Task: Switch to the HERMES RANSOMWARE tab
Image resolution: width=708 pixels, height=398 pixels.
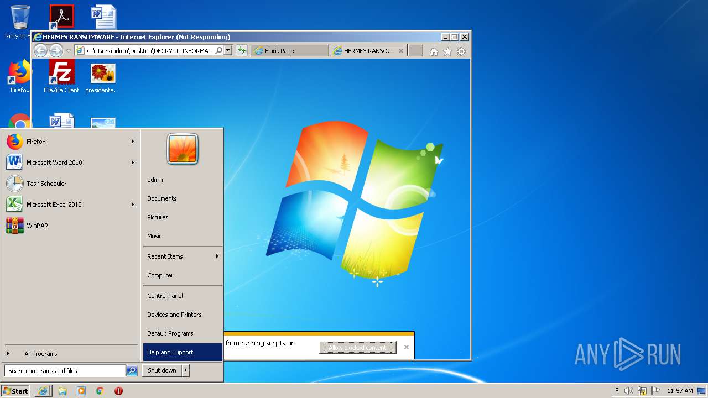Action: click(368, 51)
